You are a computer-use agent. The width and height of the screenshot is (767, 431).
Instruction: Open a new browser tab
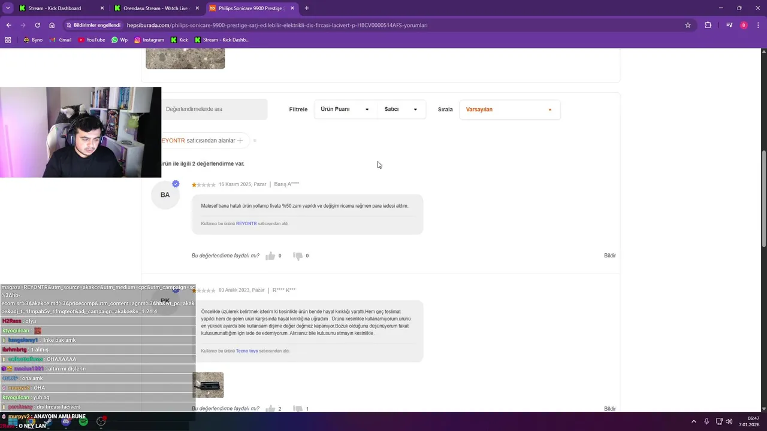tap(307, 8)
